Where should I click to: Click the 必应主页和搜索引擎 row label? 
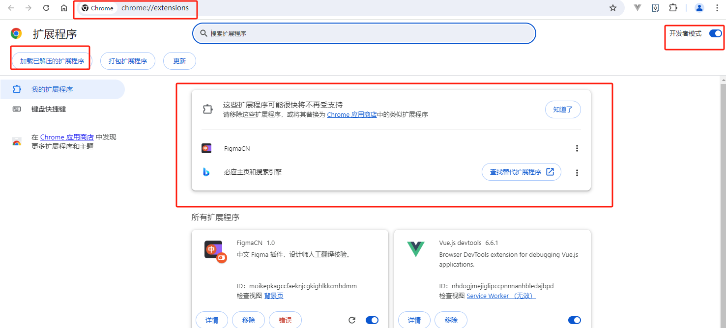[x=253, y=172]
